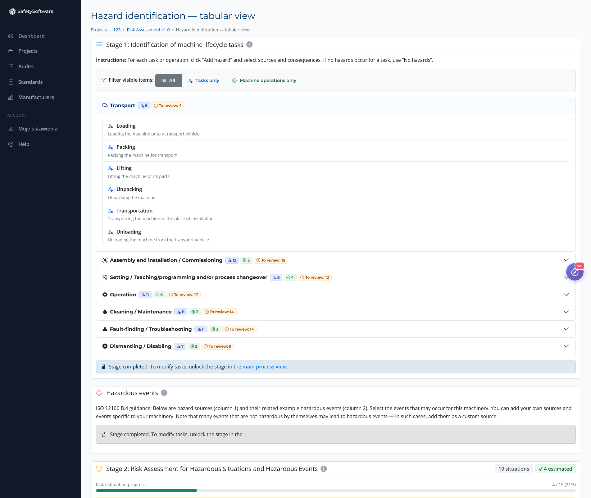Go to Standards in the sidebar
The width and height of the screenshot is (591, 498).
click(x=30, y=82)
